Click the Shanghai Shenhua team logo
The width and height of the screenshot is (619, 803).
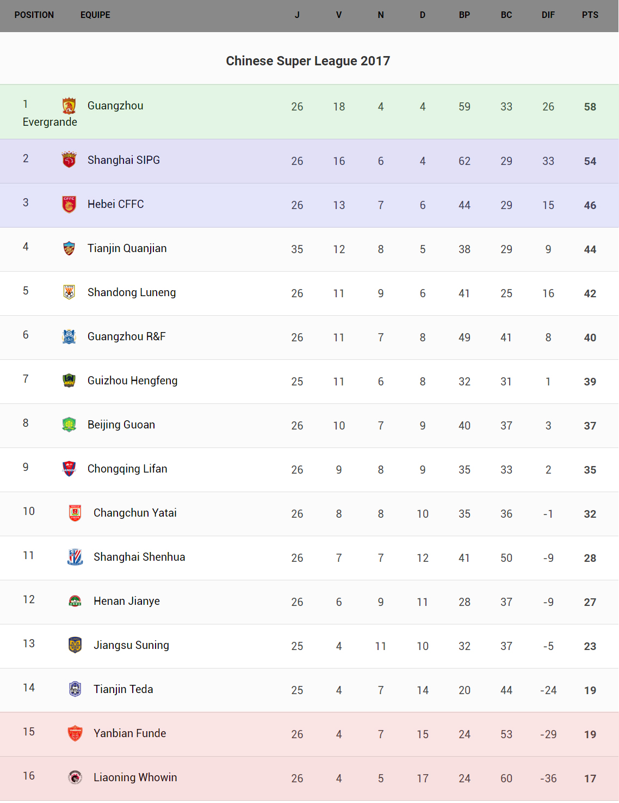coord(75,557)
